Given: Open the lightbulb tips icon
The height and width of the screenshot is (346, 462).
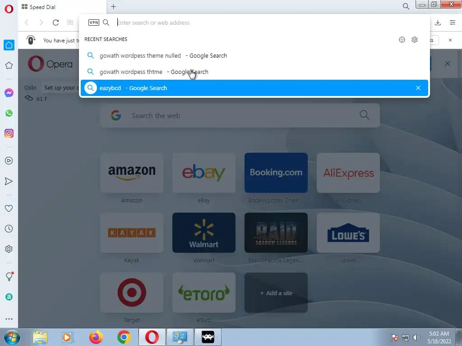Looking at the screenshot, I should [x=9, y=276].
